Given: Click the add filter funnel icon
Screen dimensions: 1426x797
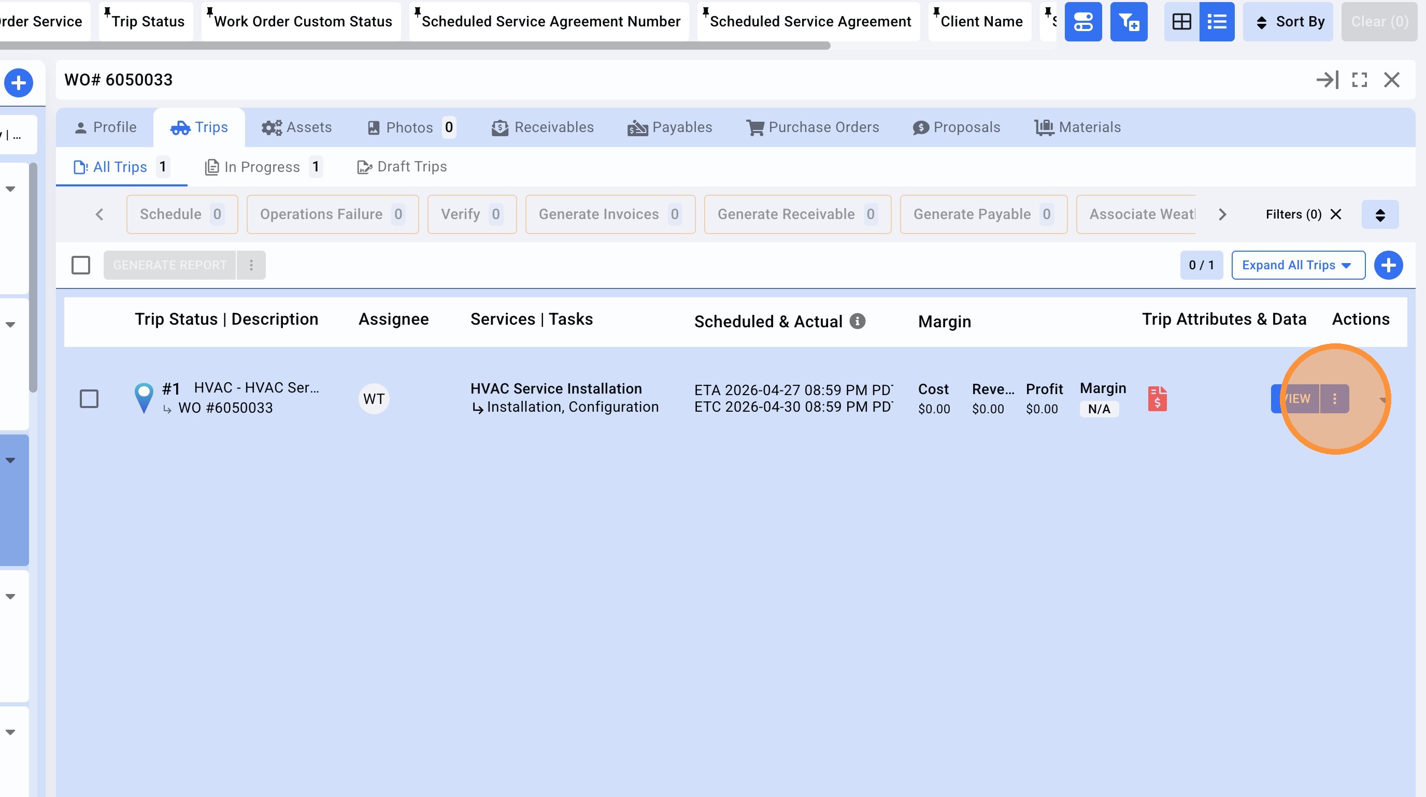Looking at the screenshot, I should tap(1129, 22).
